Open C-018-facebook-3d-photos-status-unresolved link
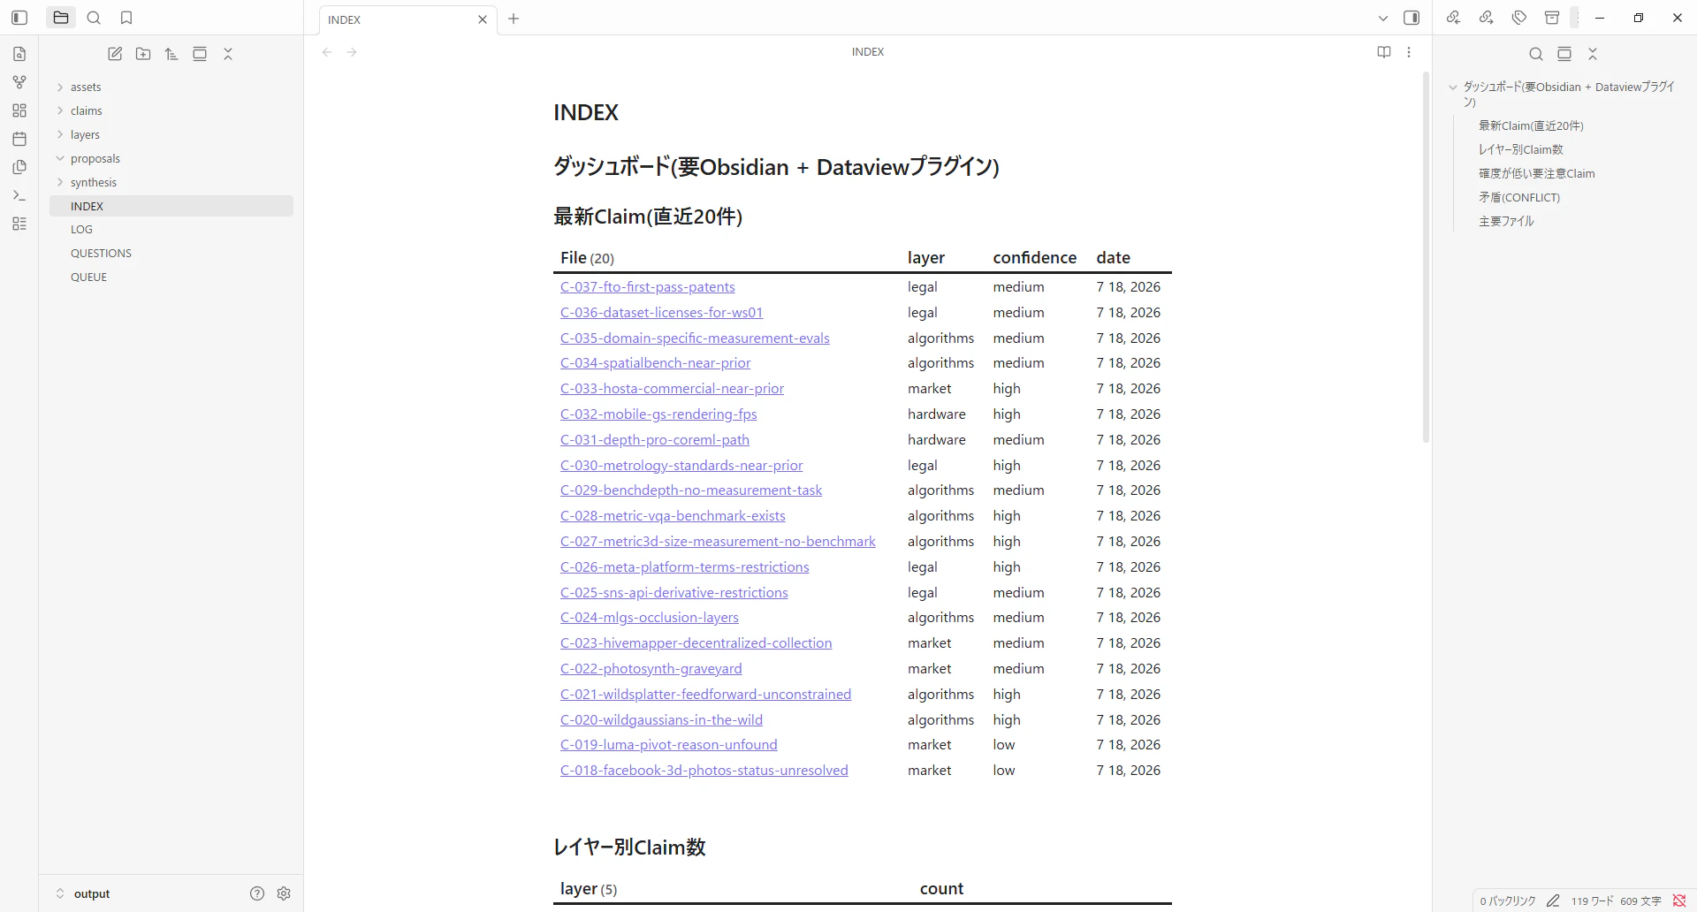Viewport: 1697px width, 912px height. [x=704, y=771]
